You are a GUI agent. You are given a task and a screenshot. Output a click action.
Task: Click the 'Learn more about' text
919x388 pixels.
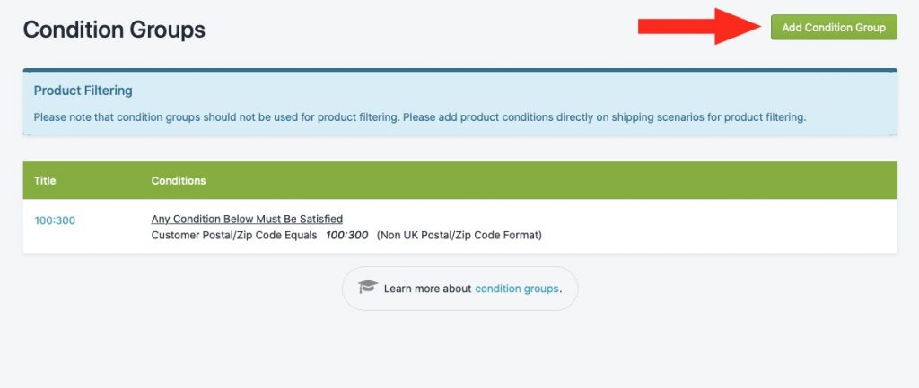[427, 289]
